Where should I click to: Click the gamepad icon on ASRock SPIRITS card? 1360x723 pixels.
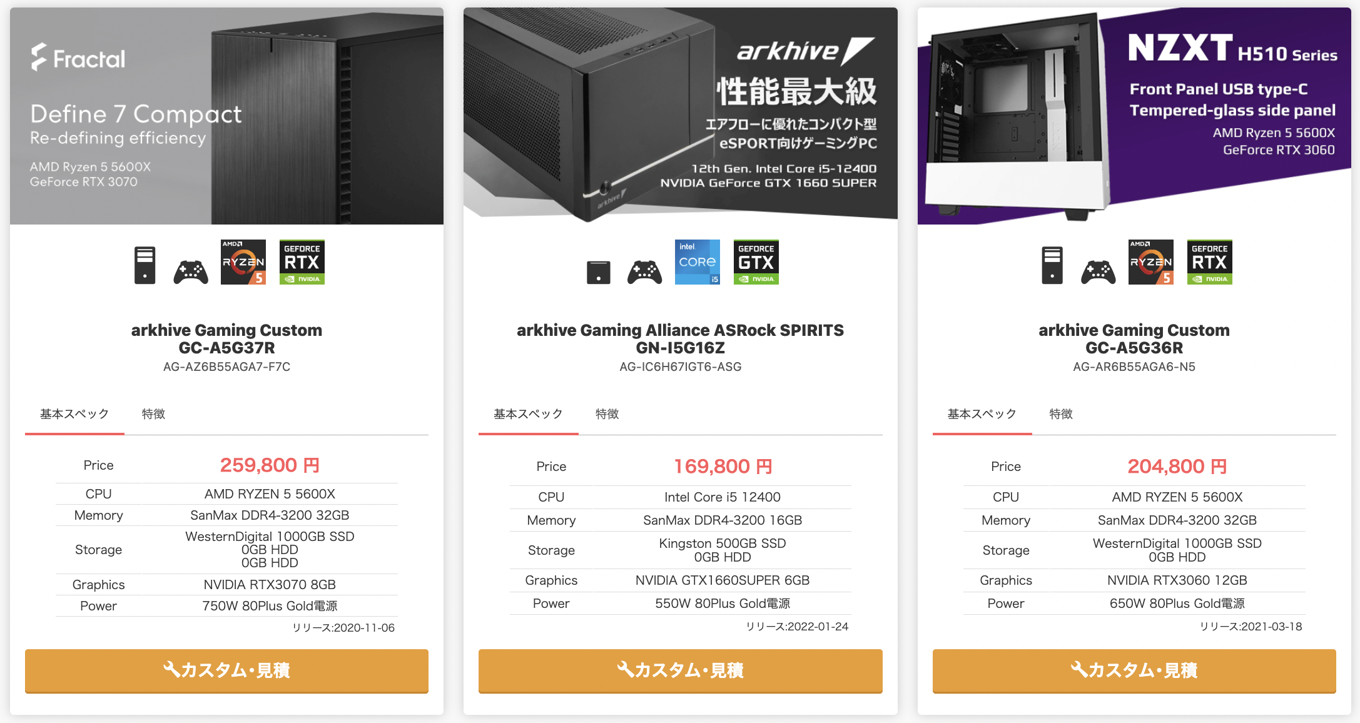pos(644,272)
